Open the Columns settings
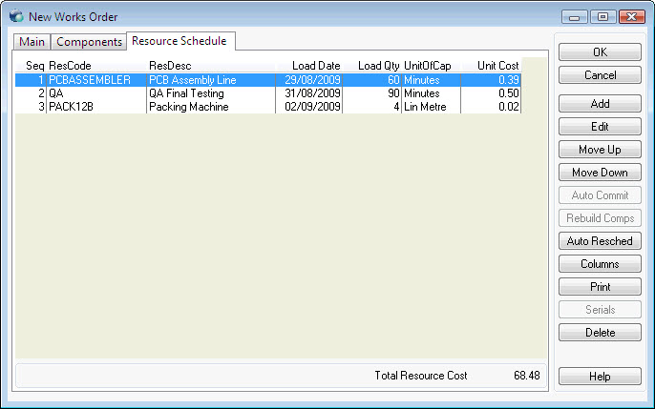The height and width of the screenshot is (409, 655). (600, 264)
